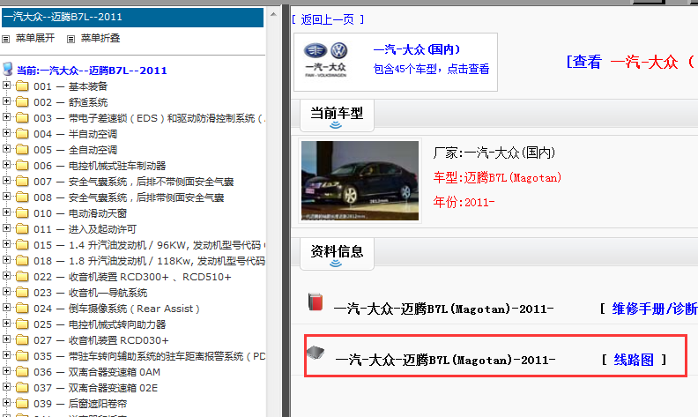Expand the 015 1.4 升汽油发动机 node
698x417 pixels.
click(6, 243)
